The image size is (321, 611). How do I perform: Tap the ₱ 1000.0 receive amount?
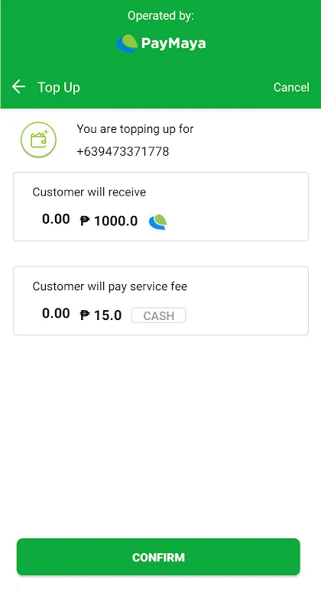pos(109,221)
